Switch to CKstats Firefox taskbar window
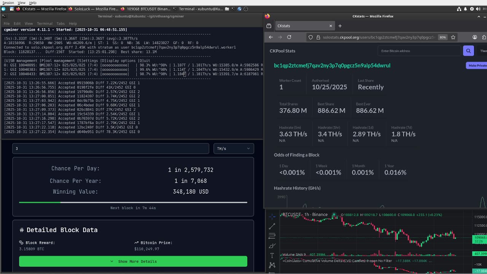 coord(41,9)
